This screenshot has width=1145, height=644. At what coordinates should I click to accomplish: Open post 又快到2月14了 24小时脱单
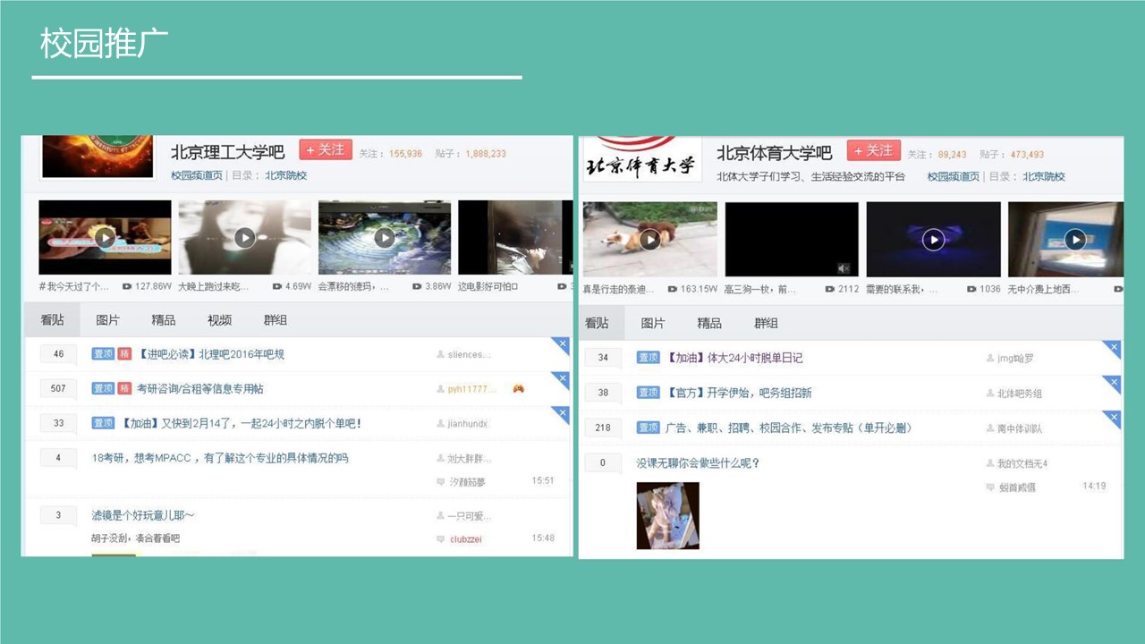coord(242,423)
